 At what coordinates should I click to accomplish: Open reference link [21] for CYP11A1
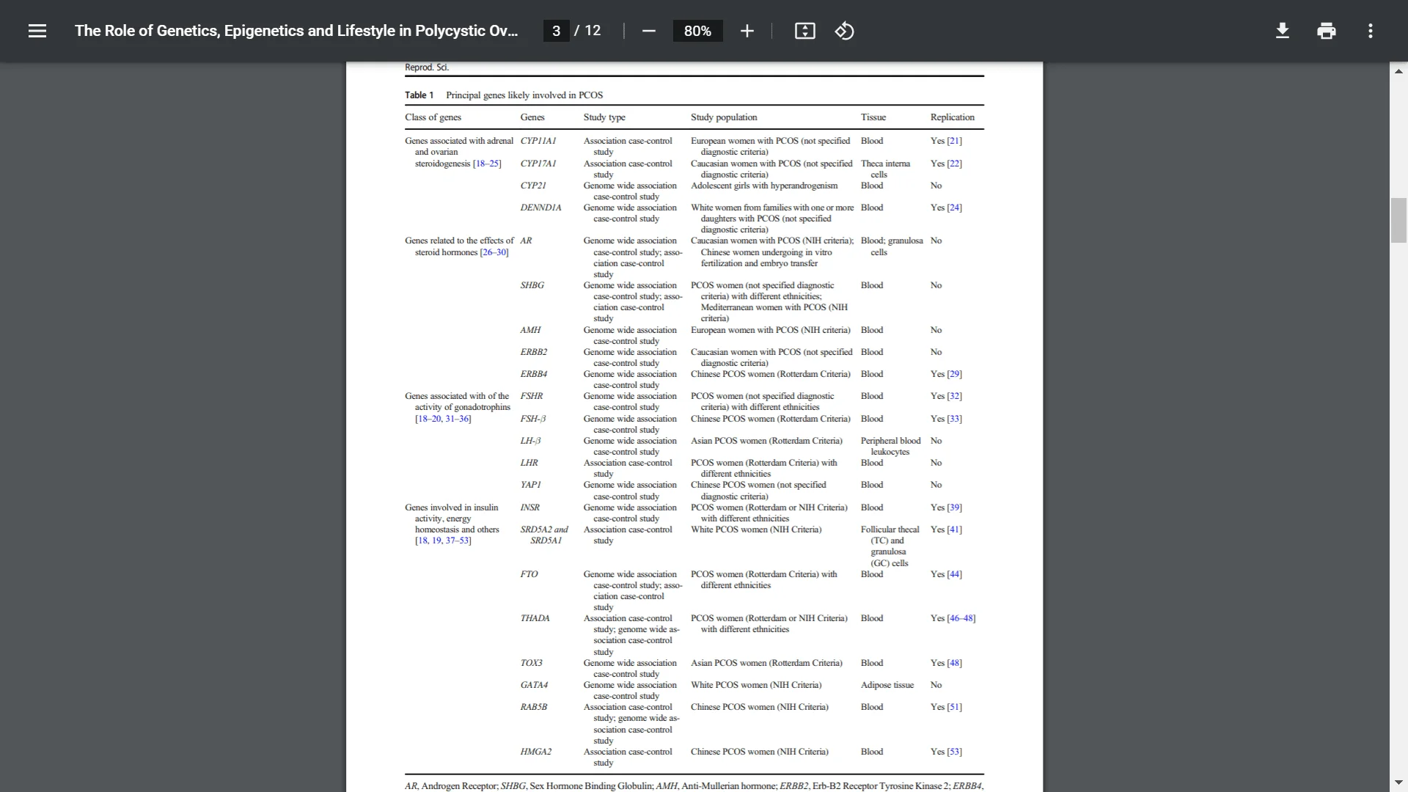click(x=954, y=141)
